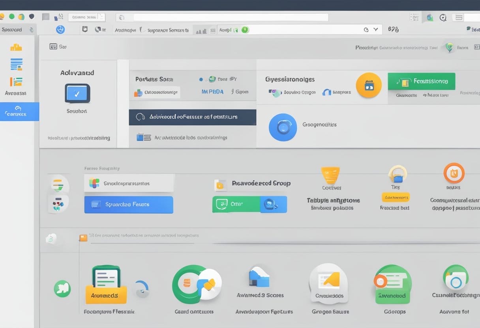The height and width of the screenshot is (328, 480).
Task: Open the dropdown field in the title bar
Action: [x=86, y=17]
